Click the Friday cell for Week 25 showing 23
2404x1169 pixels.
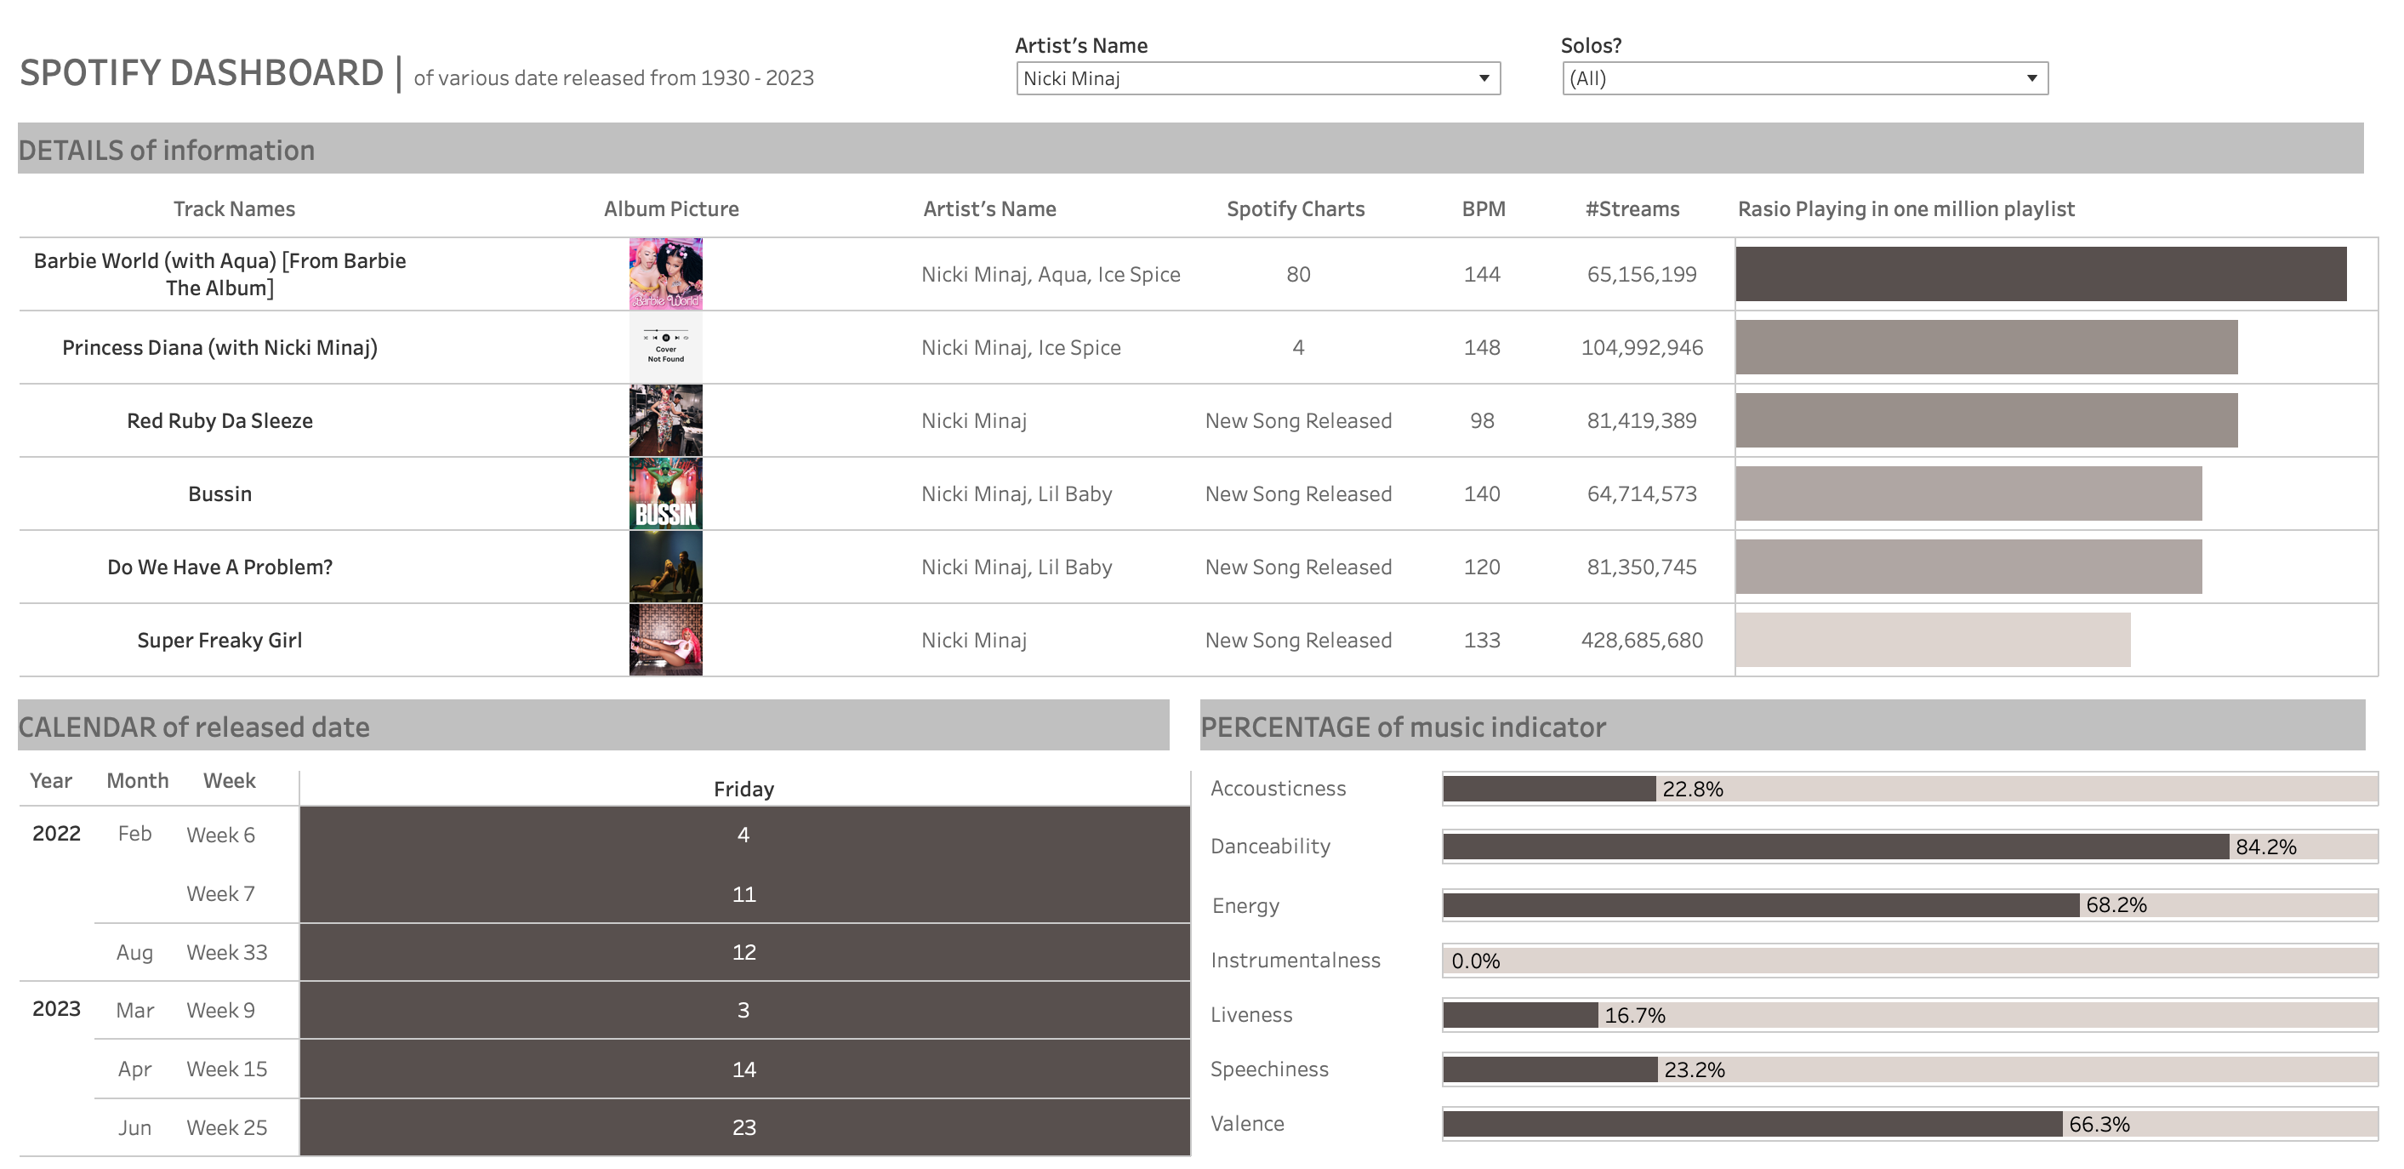pos(744,1127)
